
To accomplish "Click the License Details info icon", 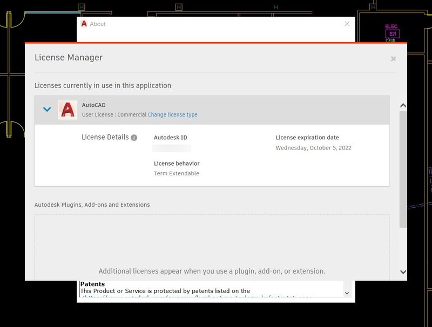I will pyautogui.click(x=134, y=138).
